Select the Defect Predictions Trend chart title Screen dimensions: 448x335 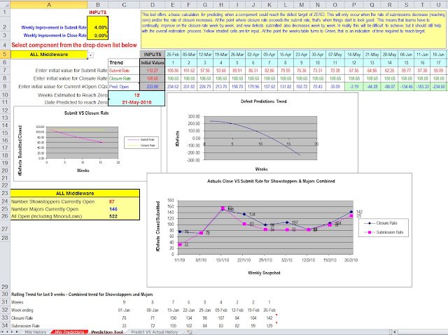(263, 101)
